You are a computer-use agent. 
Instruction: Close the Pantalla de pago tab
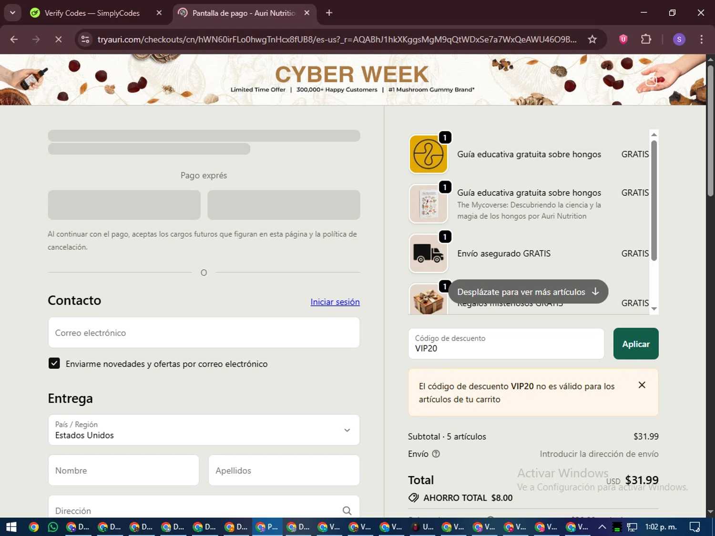coord(307,13)
